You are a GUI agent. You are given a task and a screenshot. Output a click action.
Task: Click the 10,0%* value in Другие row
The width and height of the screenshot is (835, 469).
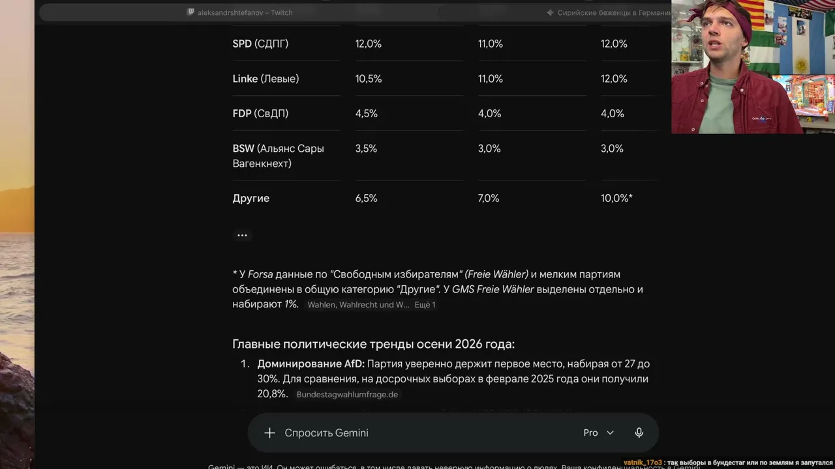(x=616, y=199)
